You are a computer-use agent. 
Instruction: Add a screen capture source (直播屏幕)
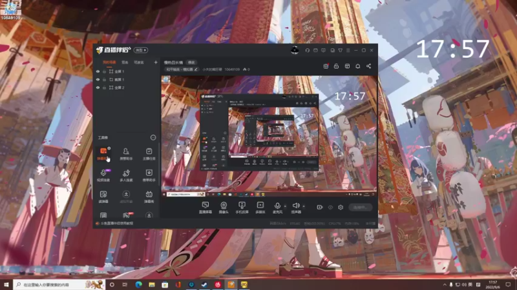(x=205, y=208)
